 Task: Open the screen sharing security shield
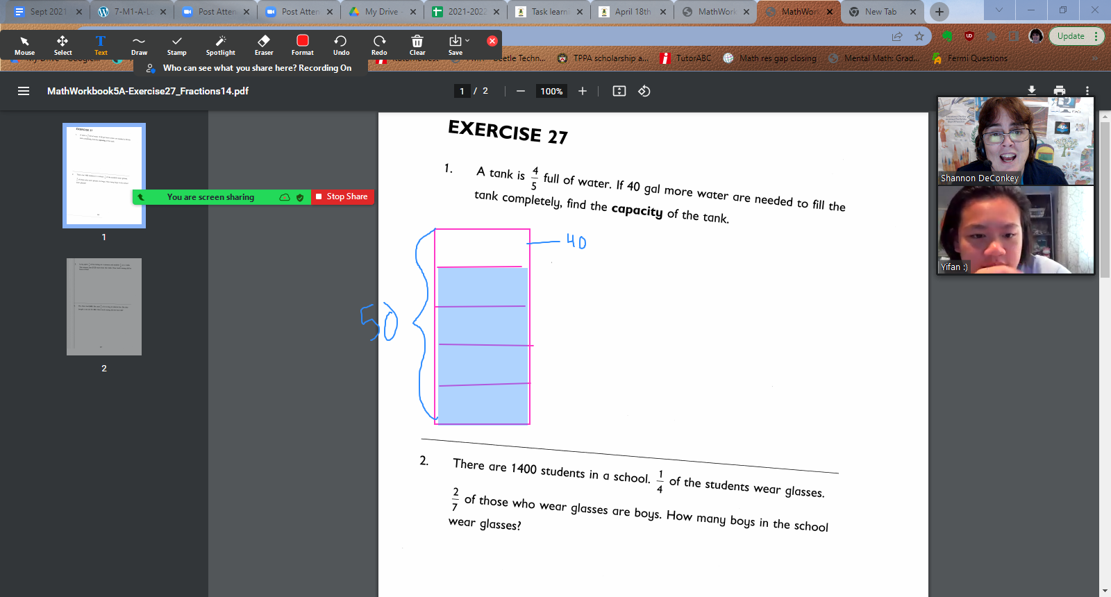coord(300,197)
